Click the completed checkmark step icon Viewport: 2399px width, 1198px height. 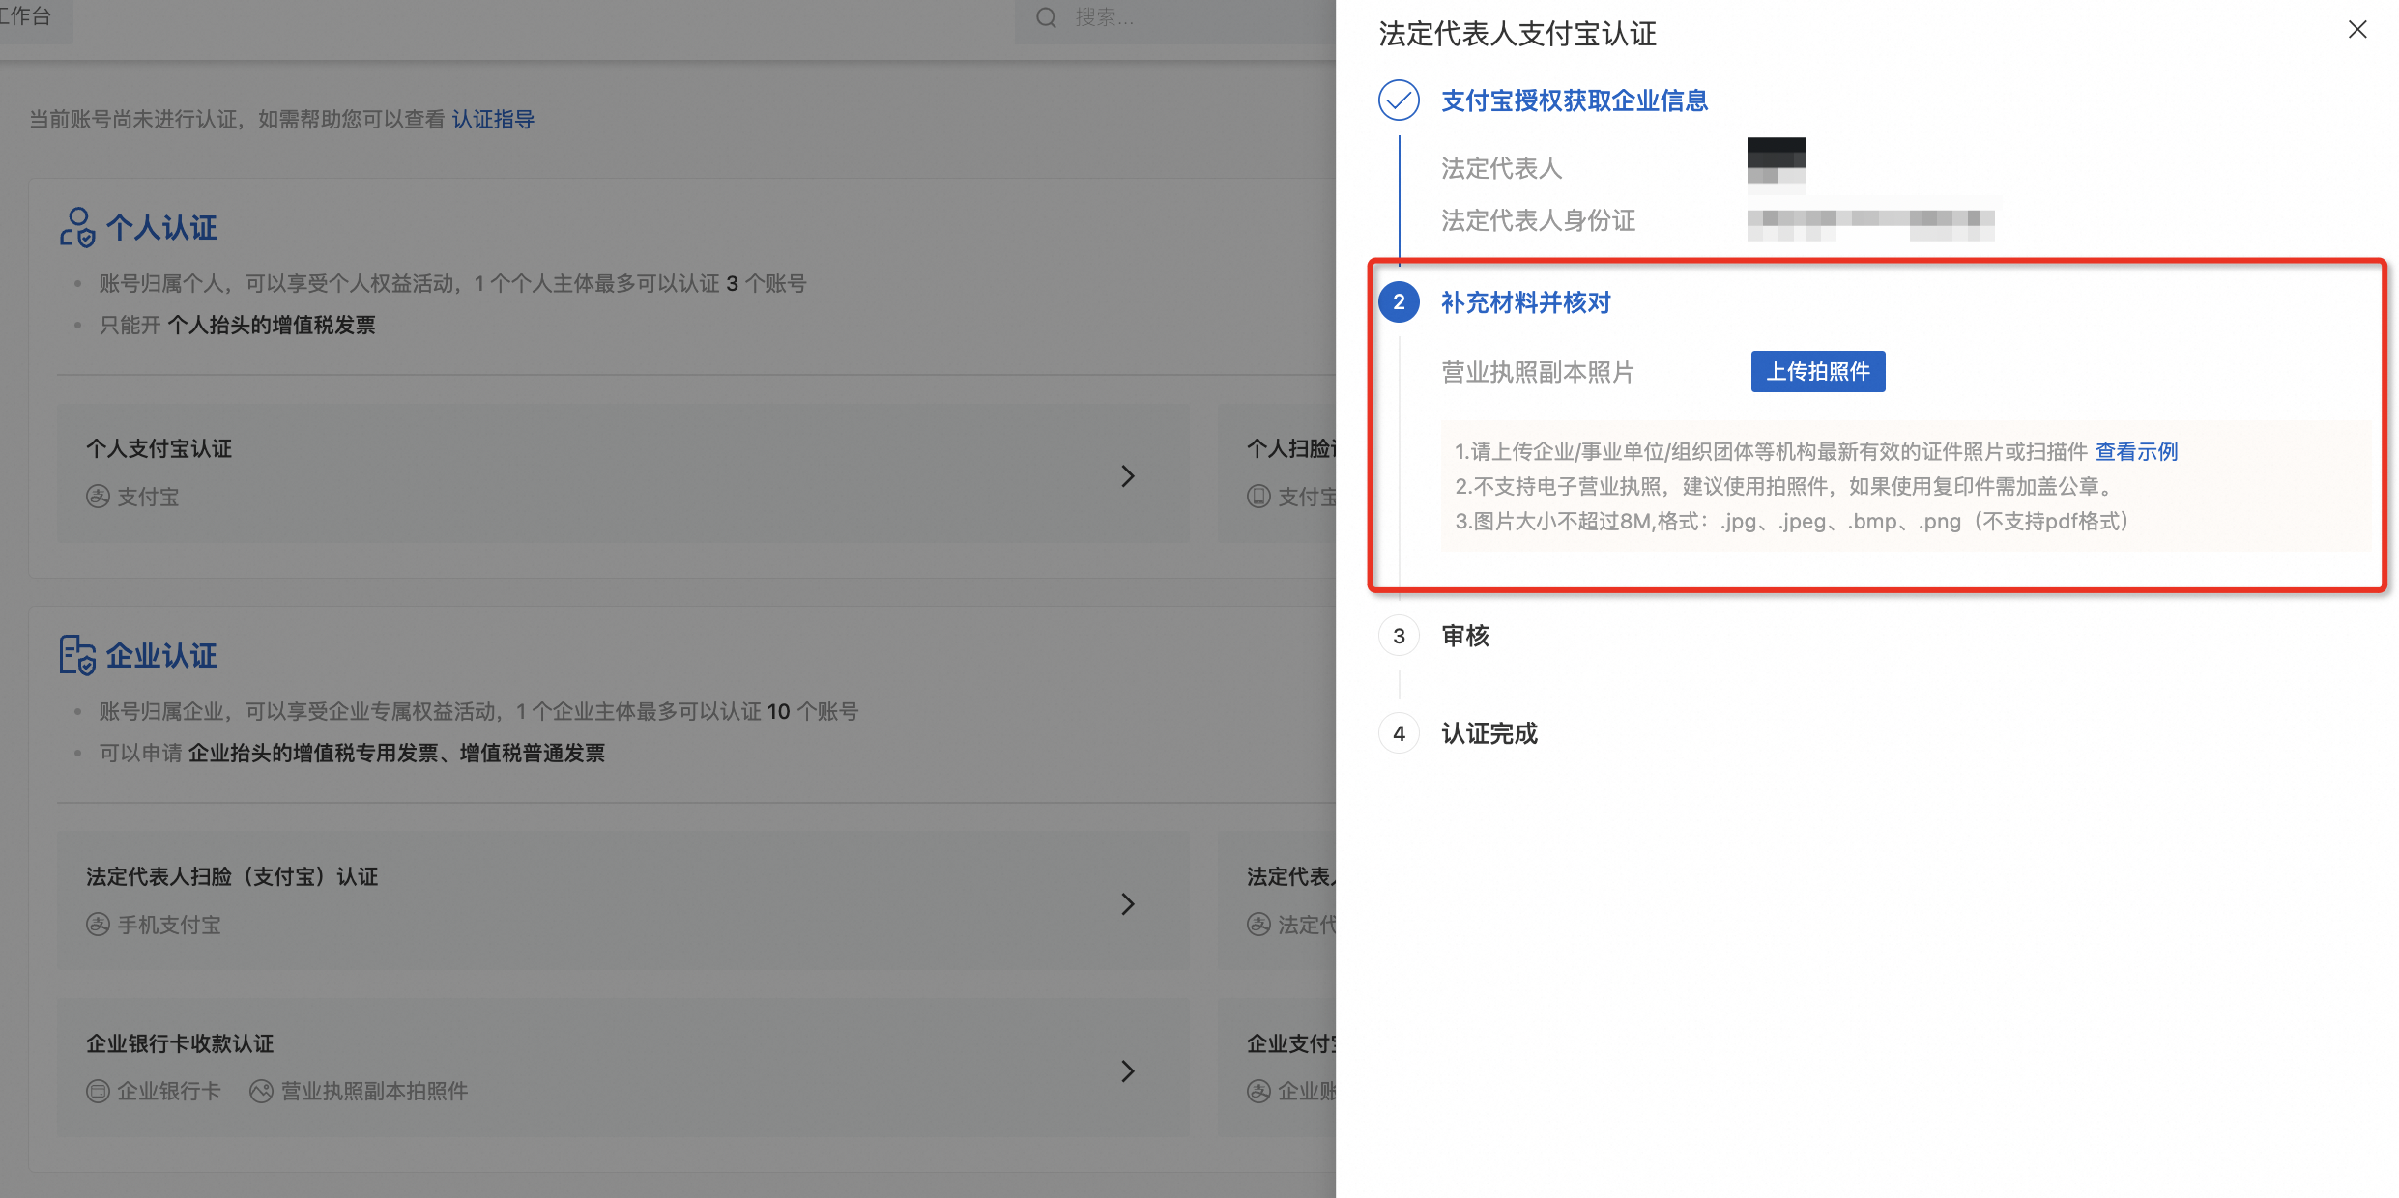click(1399, 100)
